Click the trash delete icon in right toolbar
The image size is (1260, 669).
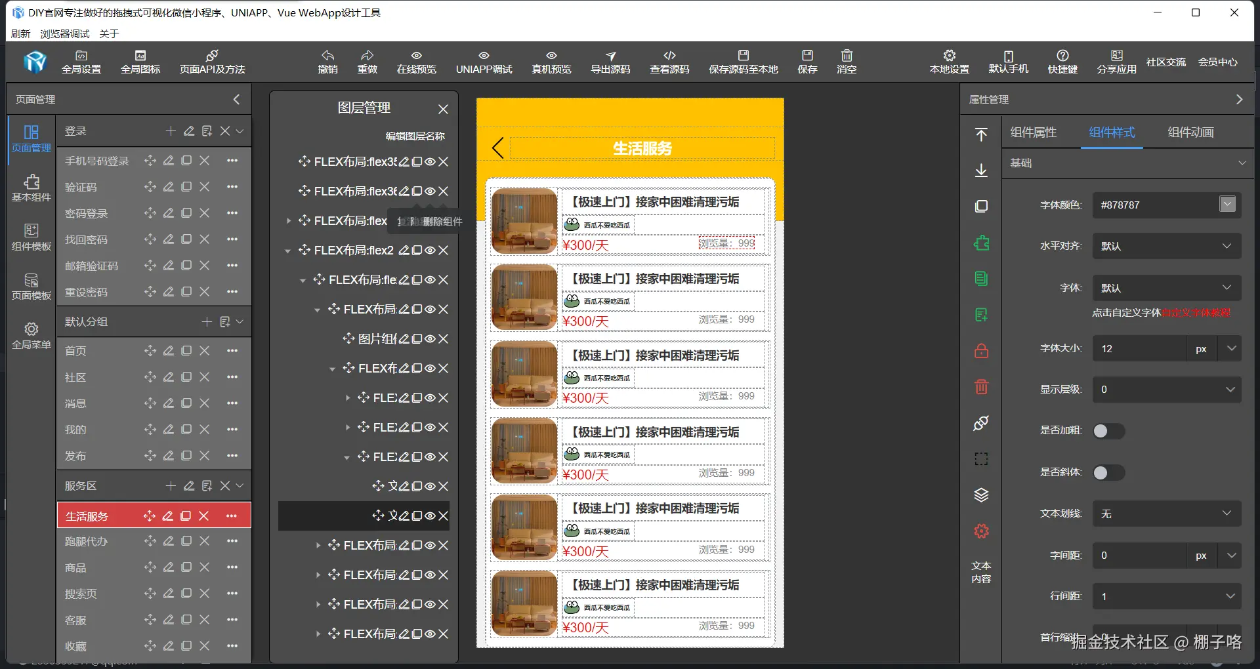click(980, 387)
